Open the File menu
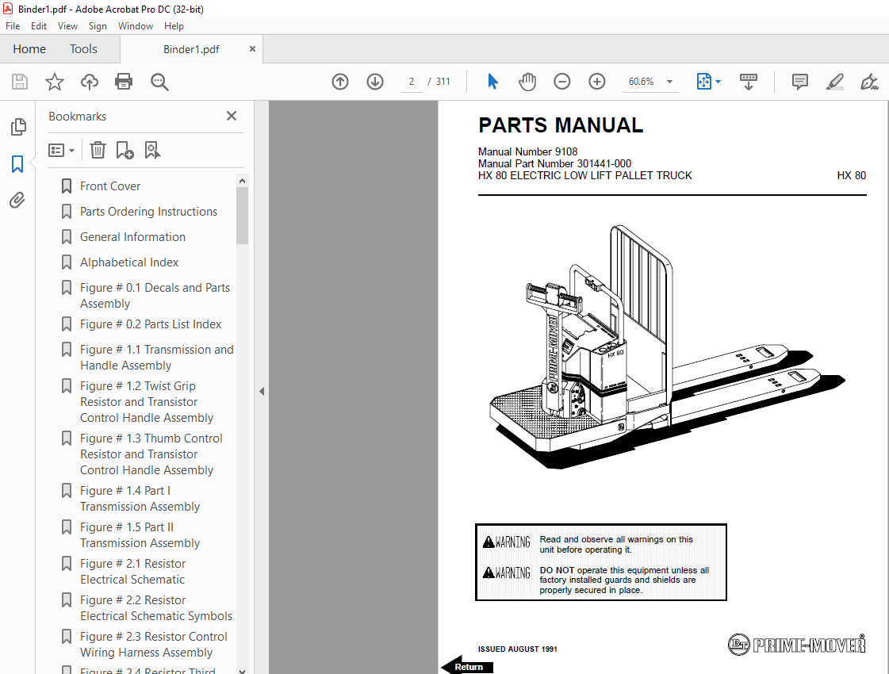The width and height of the screenshot is (889, 674). point(13,26)
